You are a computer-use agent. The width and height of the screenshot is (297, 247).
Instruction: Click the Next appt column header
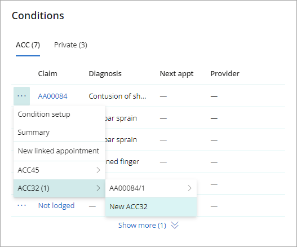click(x=176, y=74)
